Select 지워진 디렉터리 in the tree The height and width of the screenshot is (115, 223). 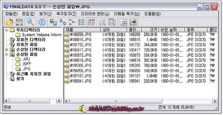pyautogui.click(x=31, y=40)
